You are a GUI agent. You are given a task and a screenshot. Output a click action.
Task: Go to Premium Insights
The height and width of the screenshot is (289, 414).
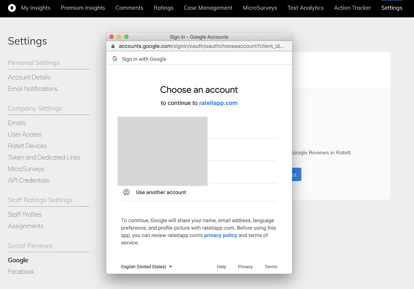click(83, 8)
